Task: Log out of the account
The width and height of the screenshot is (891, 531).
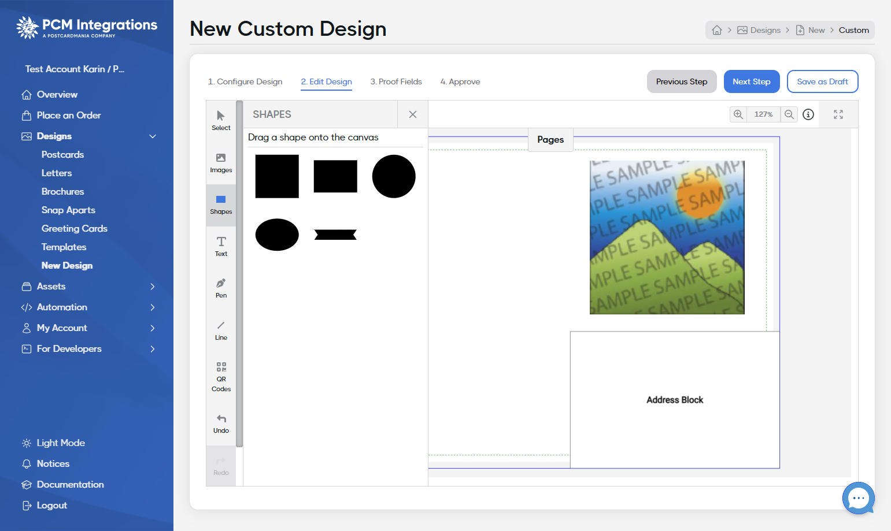Action: tap(45, 506)
